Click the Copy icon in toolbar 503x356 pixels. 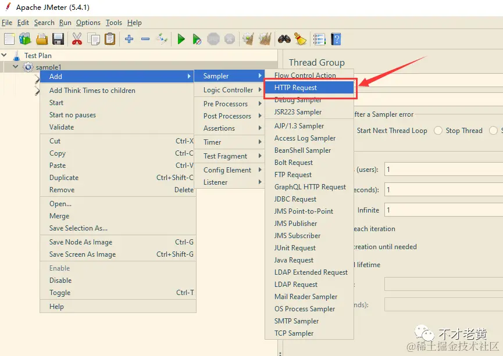pos(94,39)
